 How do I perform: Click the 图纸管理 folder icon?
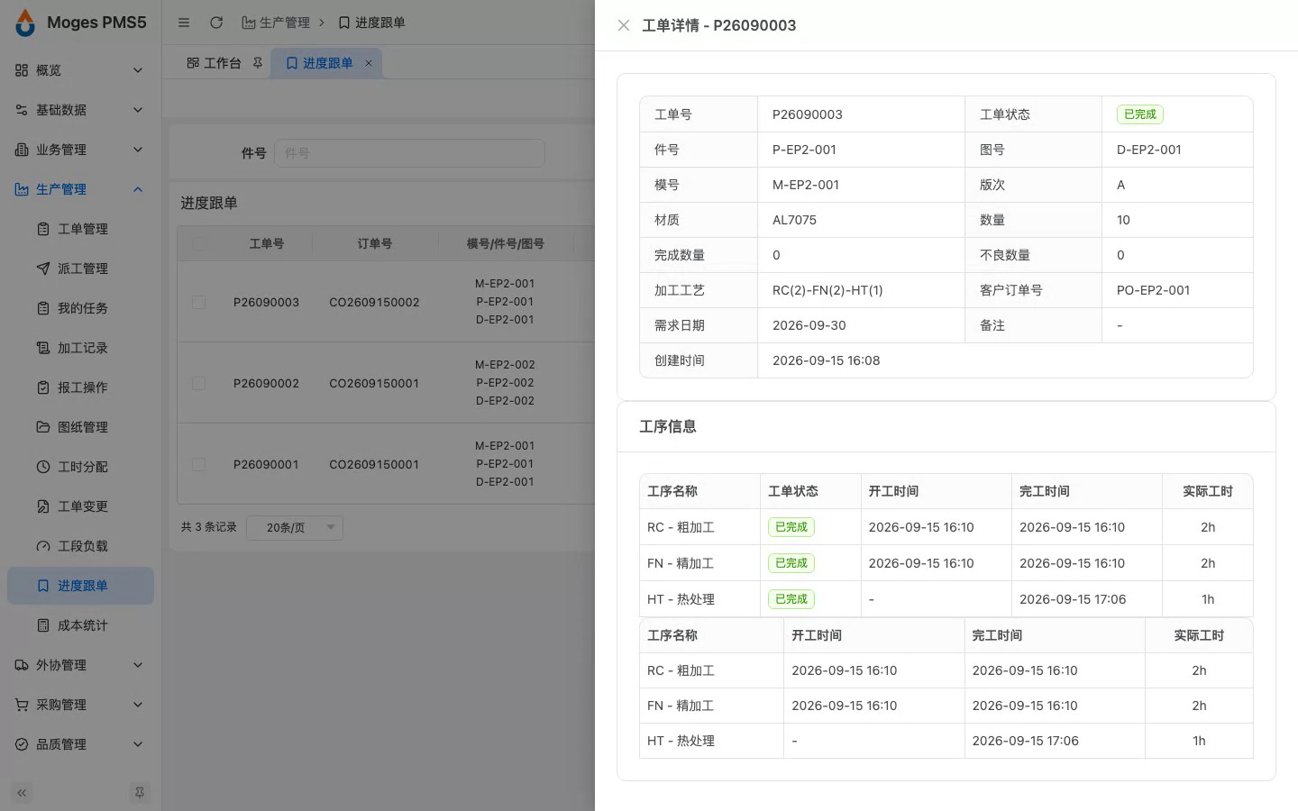[x=43, y=427]
